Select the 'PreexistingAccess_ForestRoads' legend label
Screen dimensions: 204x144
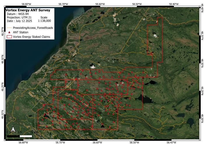[34, 27]
